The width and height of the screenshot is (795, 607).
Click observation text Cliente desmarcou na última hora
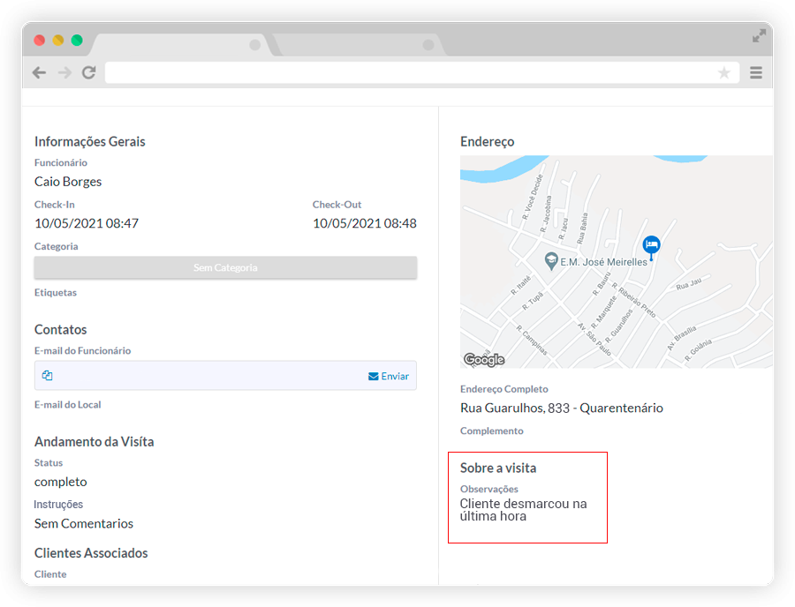(523, 510)
